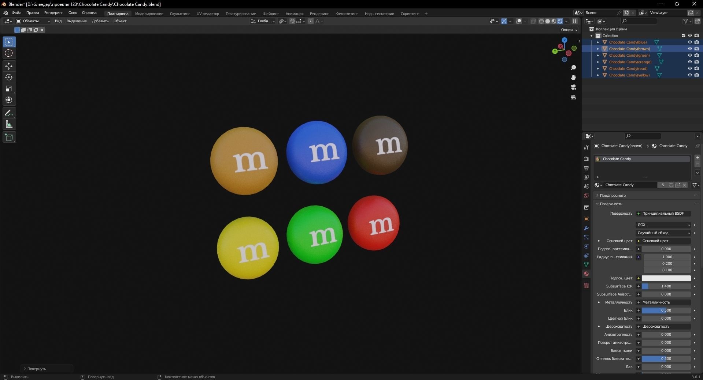
Task: Adjust the Subsurface IOR slider
Action: (x=666, y=286)
